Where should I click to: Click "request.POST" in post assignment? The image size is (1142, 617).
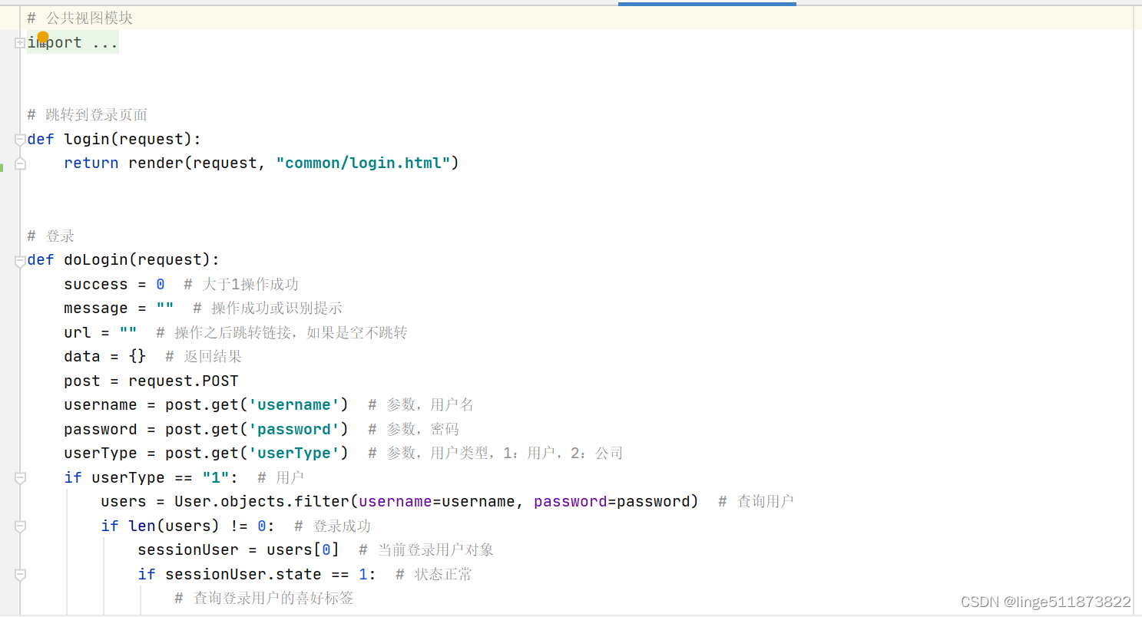(x=184, y=381)
